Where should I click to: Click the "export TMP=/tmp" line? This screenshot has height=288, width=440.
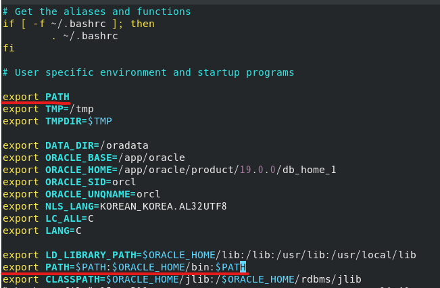click(x=48, y=109)
